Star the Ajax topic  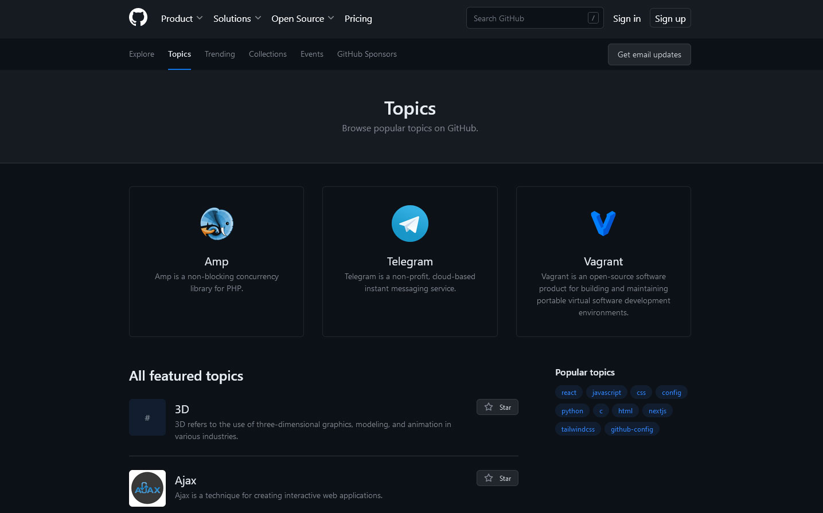pyautogui.click(x=497, y=478)
